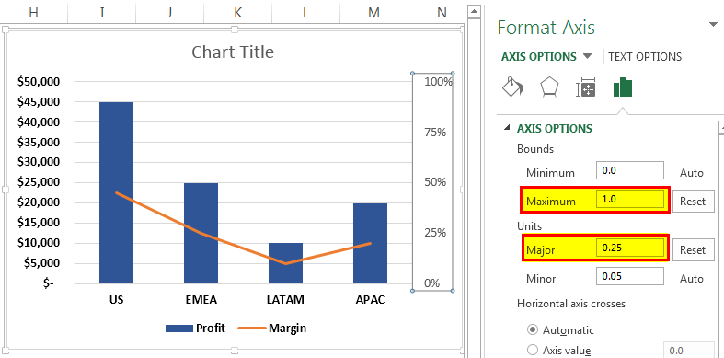The image size is (724, 358).
Task: Click the EMEA category label
Action: [x=201, y=300]
